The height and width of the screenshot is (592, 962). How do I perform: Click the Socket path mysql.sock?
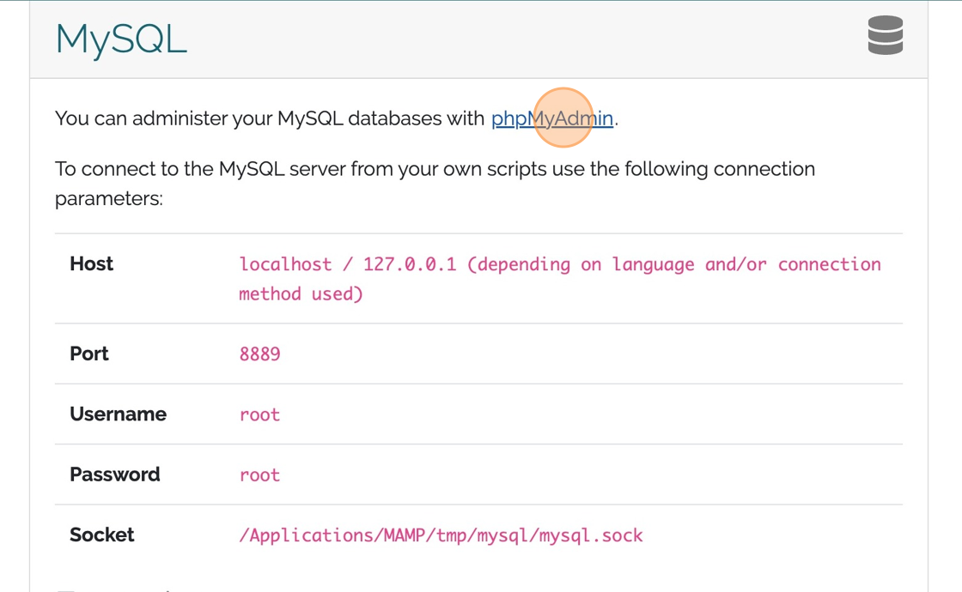click(x=441, y=535)
